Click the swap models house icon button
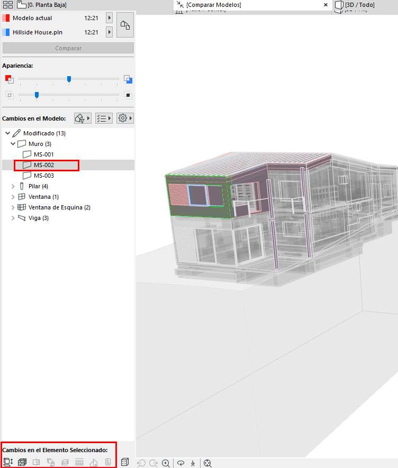The height and width of the screenshot is (468, 398). 125,25
